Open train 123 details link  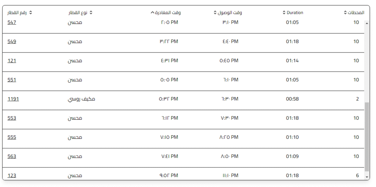pos(12,175)
